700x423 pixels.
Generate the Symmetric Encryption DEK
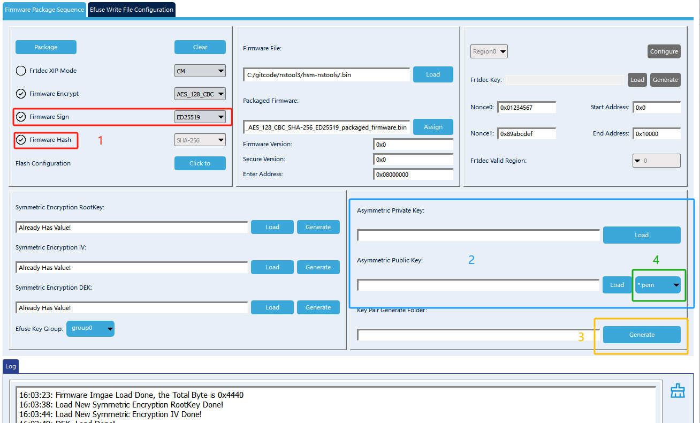[318, 307]
